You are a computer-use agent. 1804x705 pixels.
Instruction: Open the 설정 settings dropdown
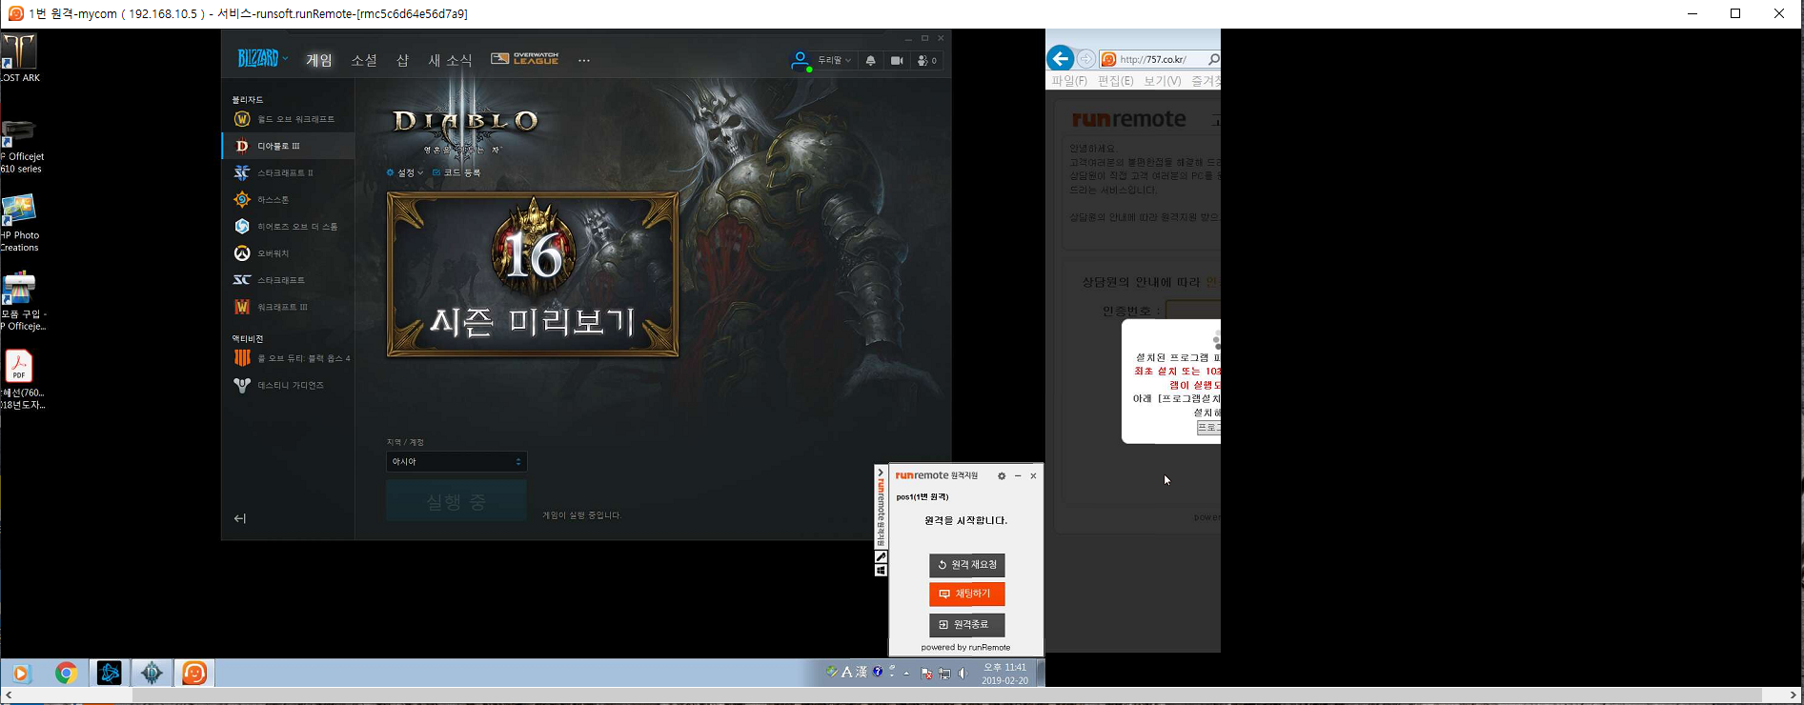point(405,172)
